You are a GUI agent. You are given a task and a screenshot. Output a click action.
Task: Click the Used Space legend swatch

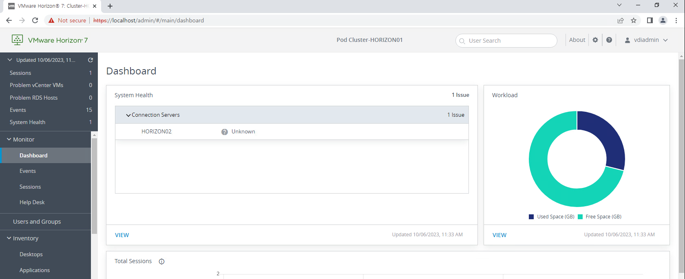[531, 217]
